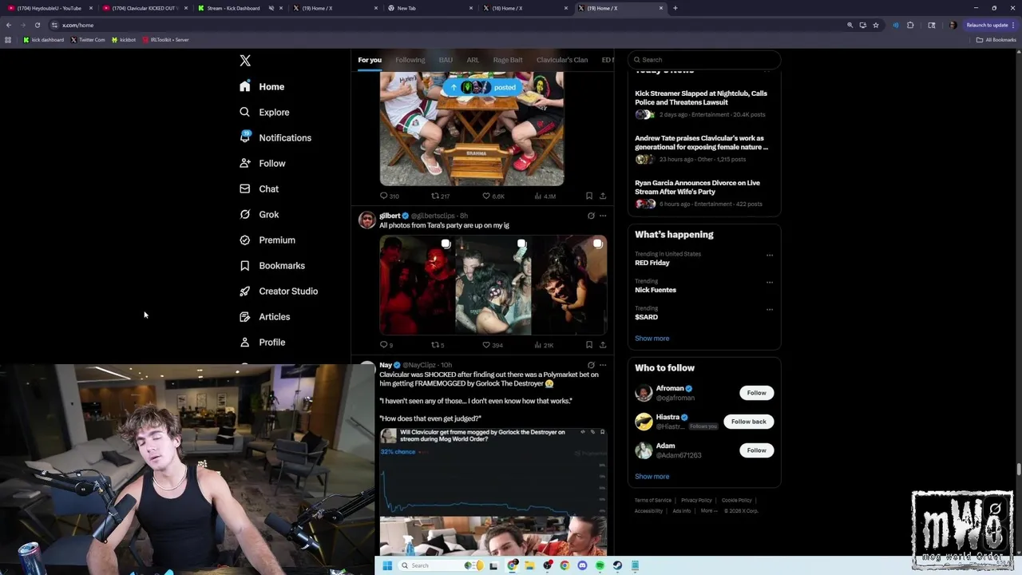
Task: Click the page vertical scrollbar thumb
Action: (x=1018, y=470)
